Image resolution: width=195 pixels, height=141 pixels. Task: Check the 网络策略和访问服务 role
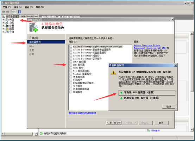(x=71, y=83)
